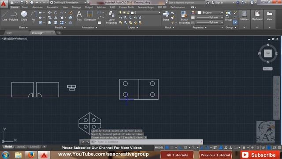The height and width of the screenshot is (159, 282).
Task: Open Layer Properties manager
Action: tap(111, 17)
